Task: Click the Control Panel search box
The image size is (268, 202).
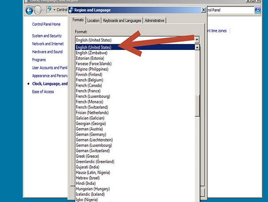Action: pyautogui.click(x=230, y=10)
